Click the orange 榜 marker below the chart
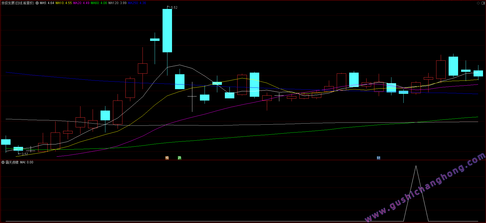Image resolution: width=486 pixels, height=223 pixels. [x=167, y=158]
